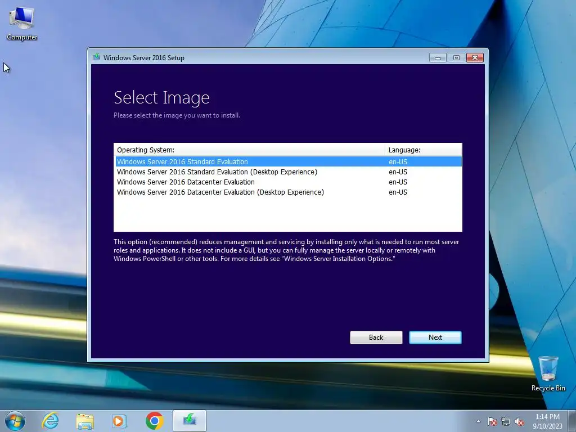Open the Windows Start menu orb
The width and height of the screenshot is (576, 432).
pos(15,421)
